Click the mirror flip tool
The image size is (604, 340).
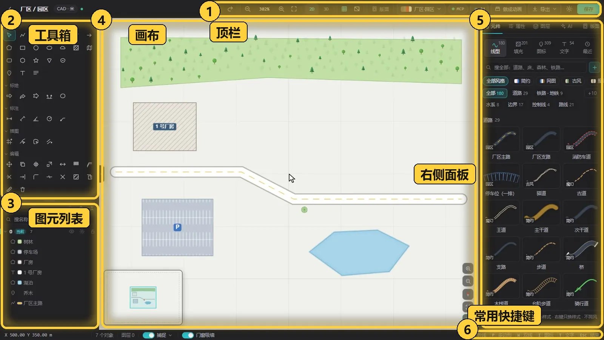[36, 164]
